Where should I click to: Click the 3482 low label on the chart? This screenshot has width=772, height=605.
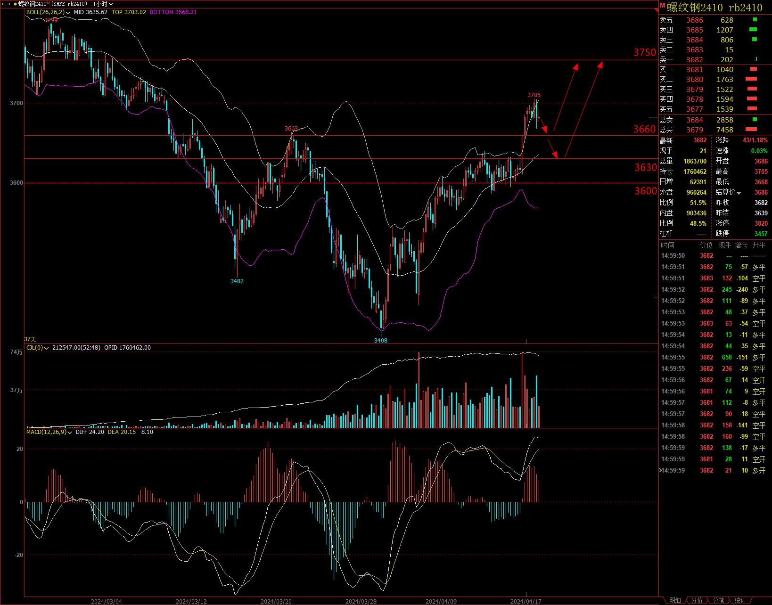click(x=237, y=281)
